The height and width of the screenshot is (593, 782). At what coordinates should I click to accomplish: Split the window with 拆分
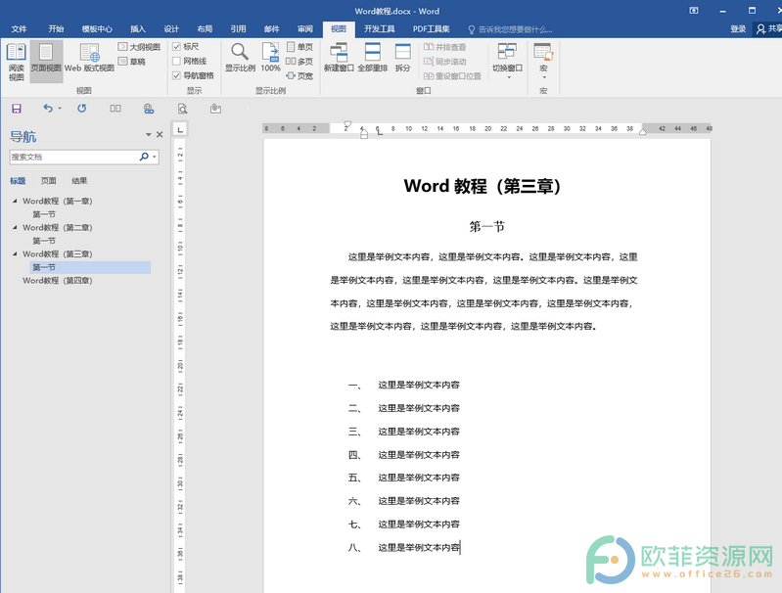click(402, 58)
